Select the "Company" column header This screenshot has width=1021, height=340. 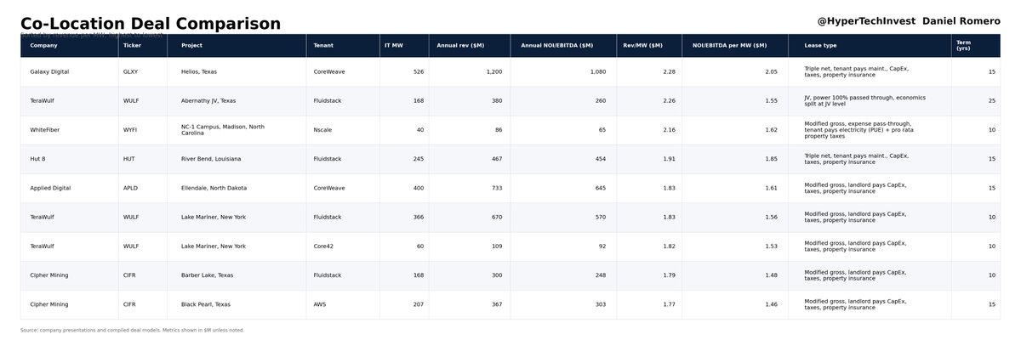click(43, 45)
